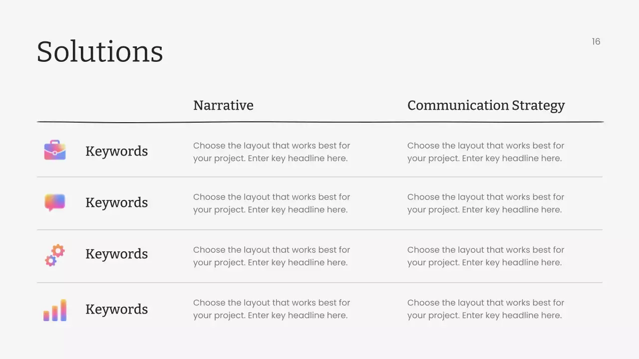Click the Communication Strategy column heading
Viewport: 639px width, 359px height.
tap(486, 105)
